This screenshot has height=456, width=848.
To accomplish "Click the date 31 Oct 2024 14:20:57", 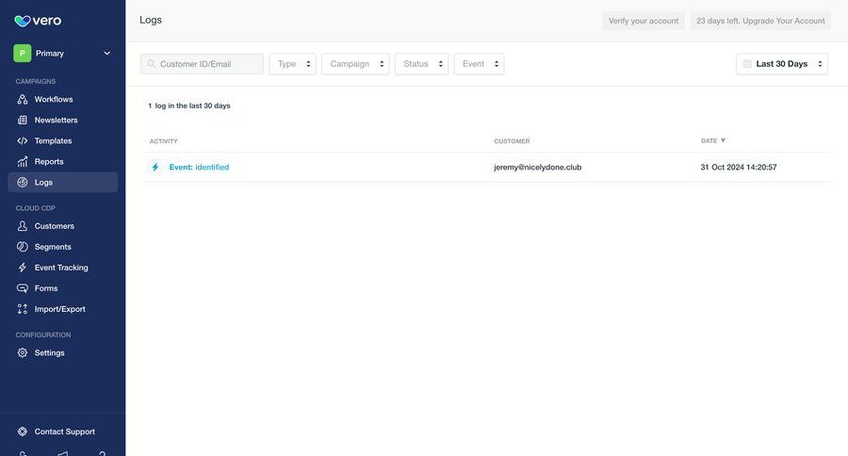I will tap(738, 167).
